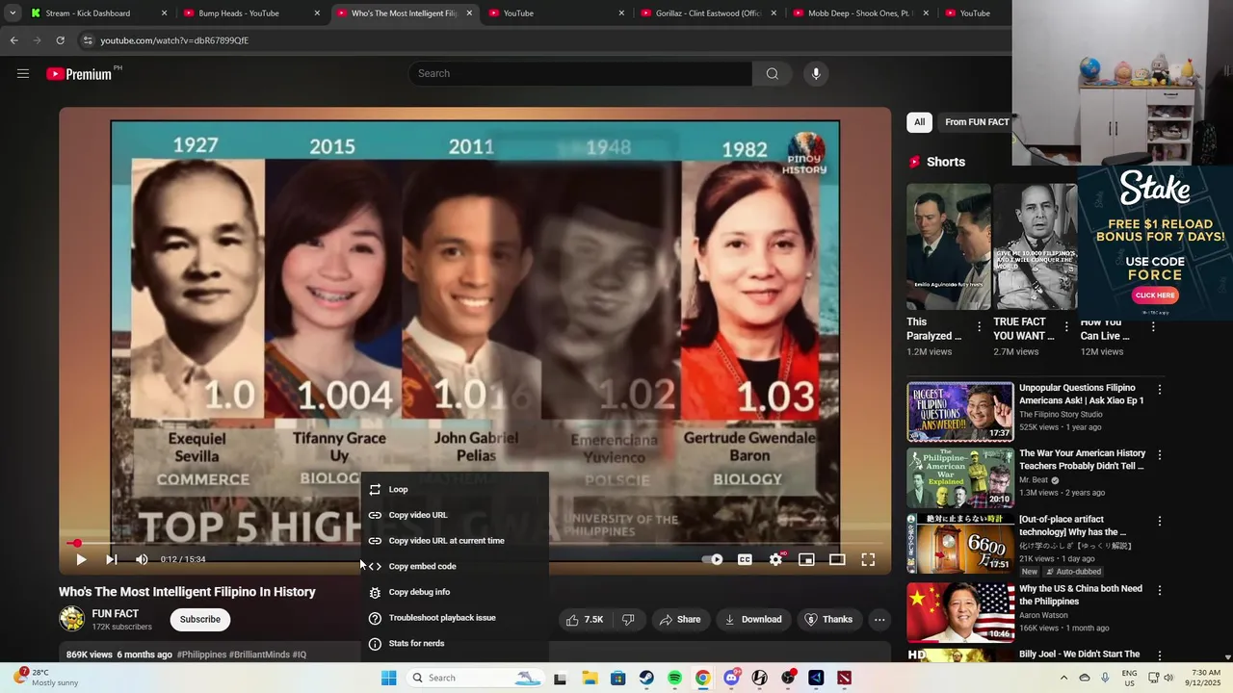Toggle autoplay switch in player
The width and height of the screenshot is (1233, 693).
click(x=713, y=559)
